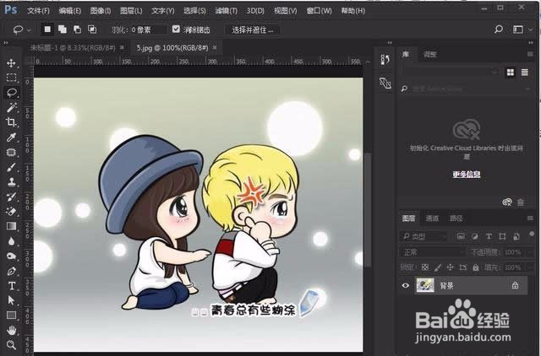Viewport: 541px width, 356px height.
Task: Switch to the 路径 tab
Action: 456,218
